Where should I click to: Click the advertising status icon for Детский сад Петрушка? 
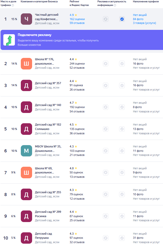pyautogui.click(x=106, y=238)
